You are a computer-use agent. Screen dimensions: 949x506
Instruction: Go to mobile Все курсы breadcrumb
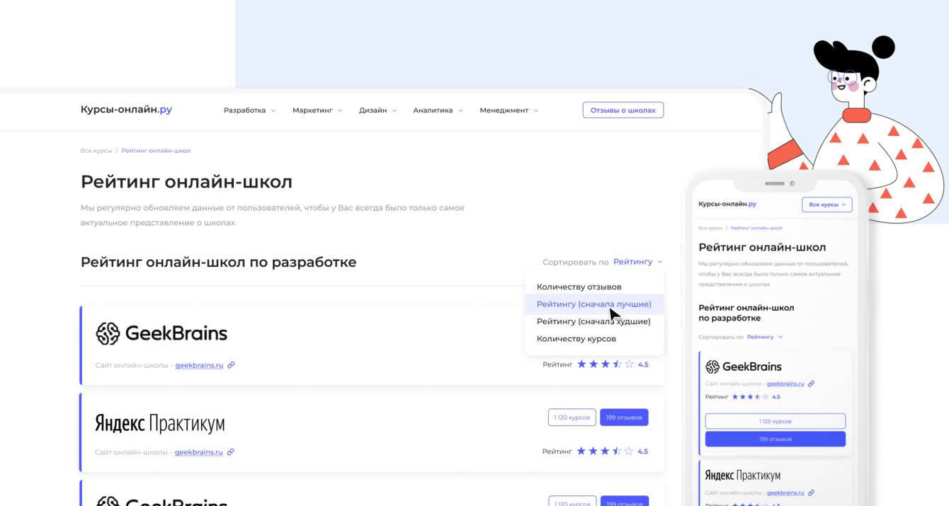710,229
